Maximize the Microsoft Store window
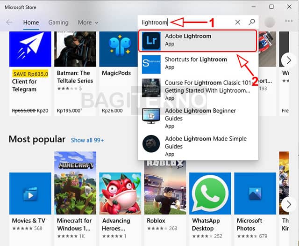 pos(271,7)
